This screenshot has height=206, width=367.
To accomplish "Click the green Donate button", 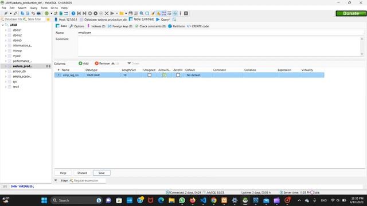I will pyautogui.click(x=351, y=14).
